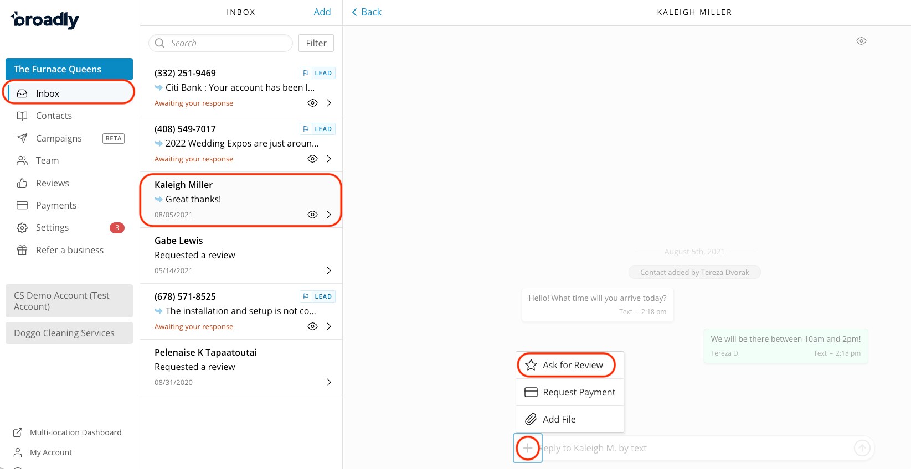The image size is (911, 469).
Task: Click the send arrow in reply box
Action: pyautogui.click(x=862, y=448)
